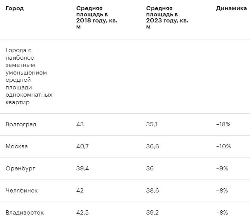The image size is (250, 221).
Task: Click the −18% dynamics cell
Action: [x=223, y=124]
